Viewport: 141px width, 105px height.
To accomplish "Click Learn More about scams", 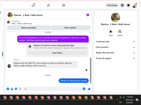I will click(57, 53).
